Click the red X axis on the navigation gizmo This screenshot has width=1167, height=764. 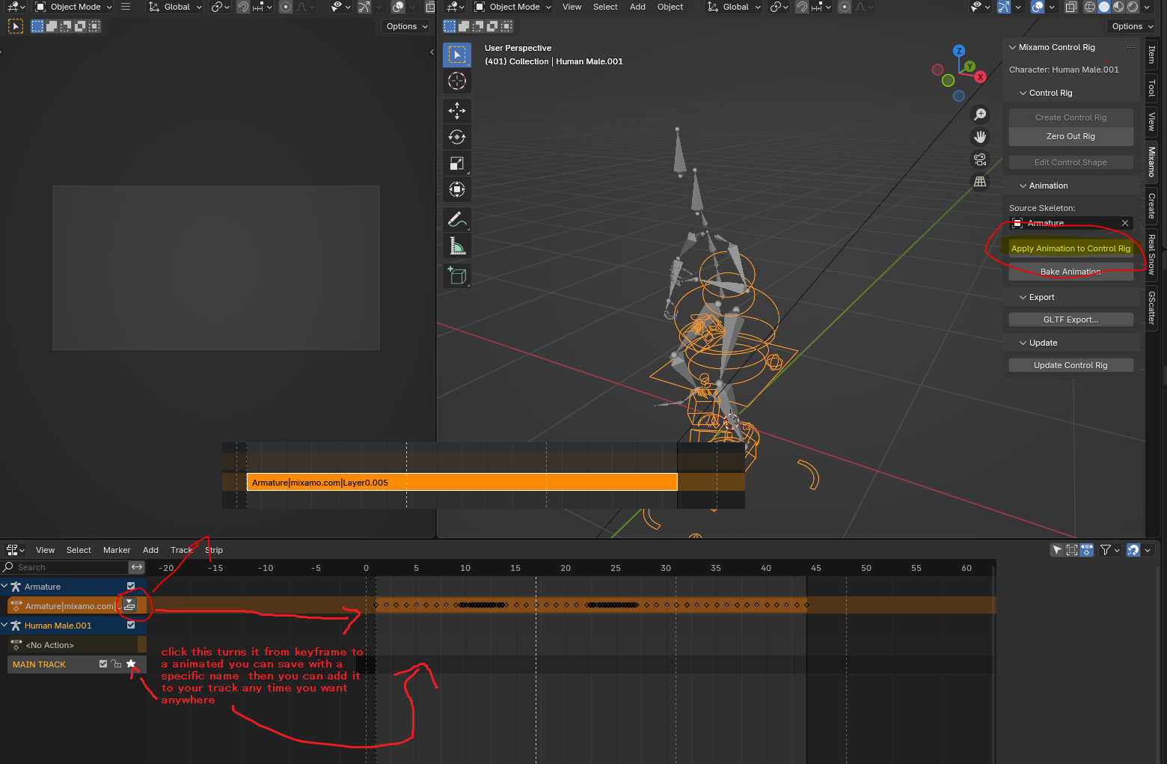point(980,77)
